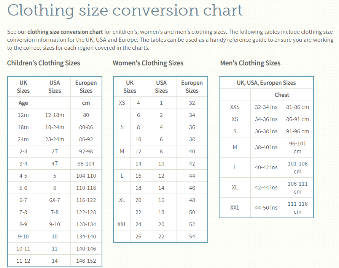
Task: Select the '32-34 ins' chest cell
Action: click(266, 107)
